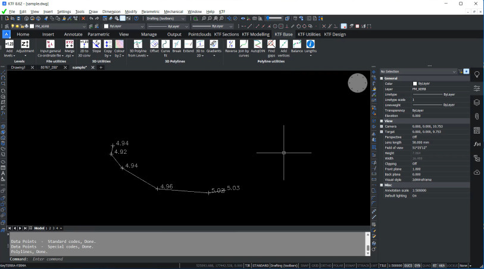Open the Adjustment levels tool
The height and width of the screenshot is (269, 484).
25,48
